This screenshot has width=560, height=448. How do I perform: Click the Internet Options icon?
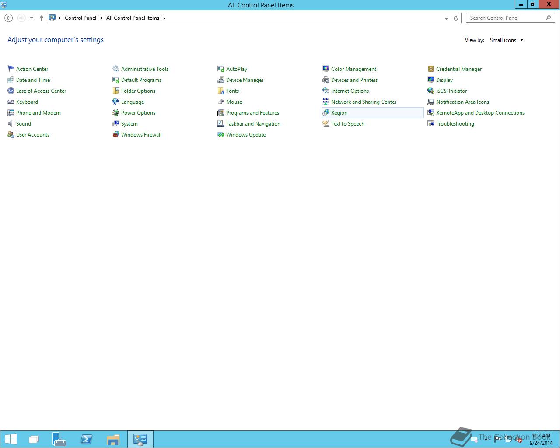(326, 91)
